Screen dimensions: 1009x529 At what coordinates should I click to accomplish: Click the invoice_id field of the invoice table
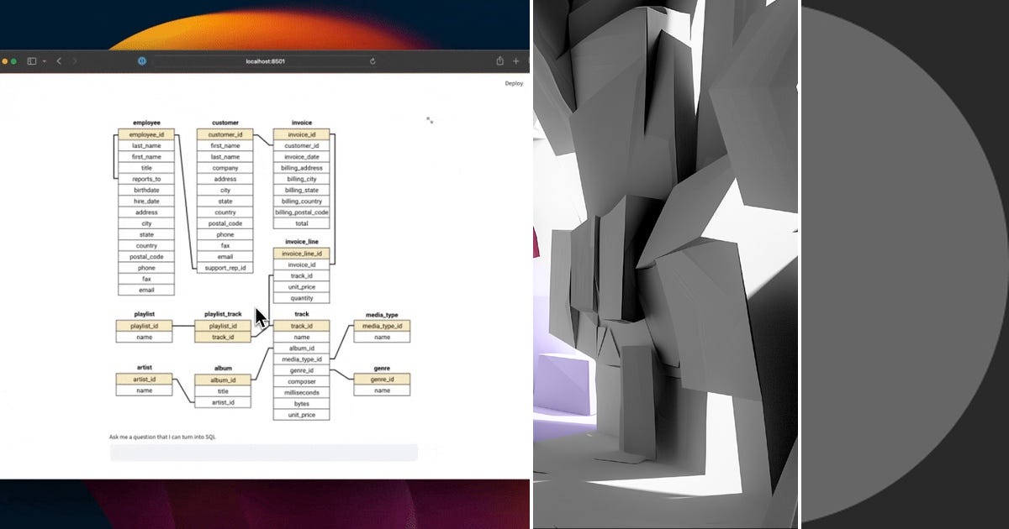(x=301, y=134)
